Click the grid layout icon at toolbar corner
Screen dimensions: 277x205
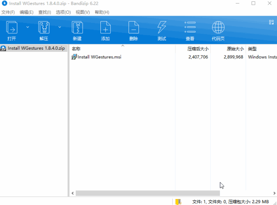pos(271,22)
